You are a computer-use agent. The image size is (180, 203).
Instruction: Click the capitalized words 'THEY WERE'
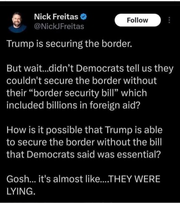coord(135,179)
